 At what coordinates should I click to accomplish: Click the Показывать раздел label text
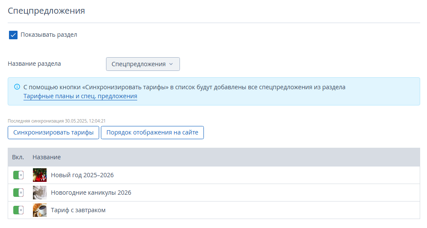(x=49, y=35)
